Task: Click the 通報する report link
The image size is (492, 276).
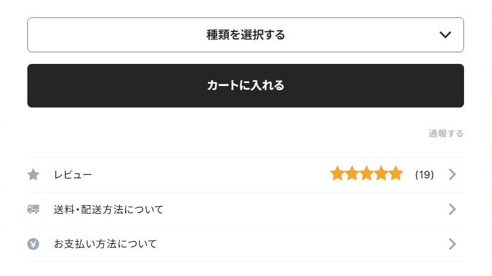Action: [446, 134]
